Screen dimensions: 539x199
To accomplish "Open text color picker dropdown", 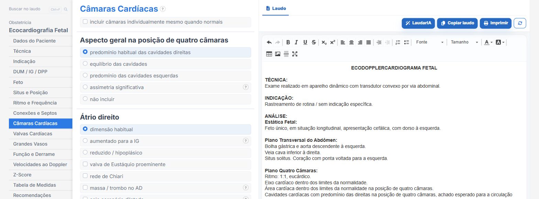I will pos(488,42).
